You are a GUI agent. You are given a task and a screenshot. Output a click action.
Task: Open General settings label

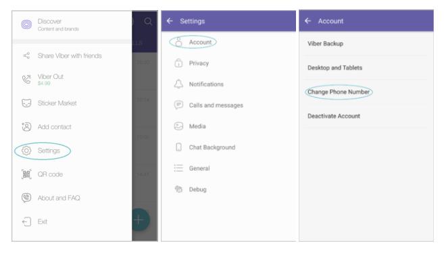[x=199, y=168]
